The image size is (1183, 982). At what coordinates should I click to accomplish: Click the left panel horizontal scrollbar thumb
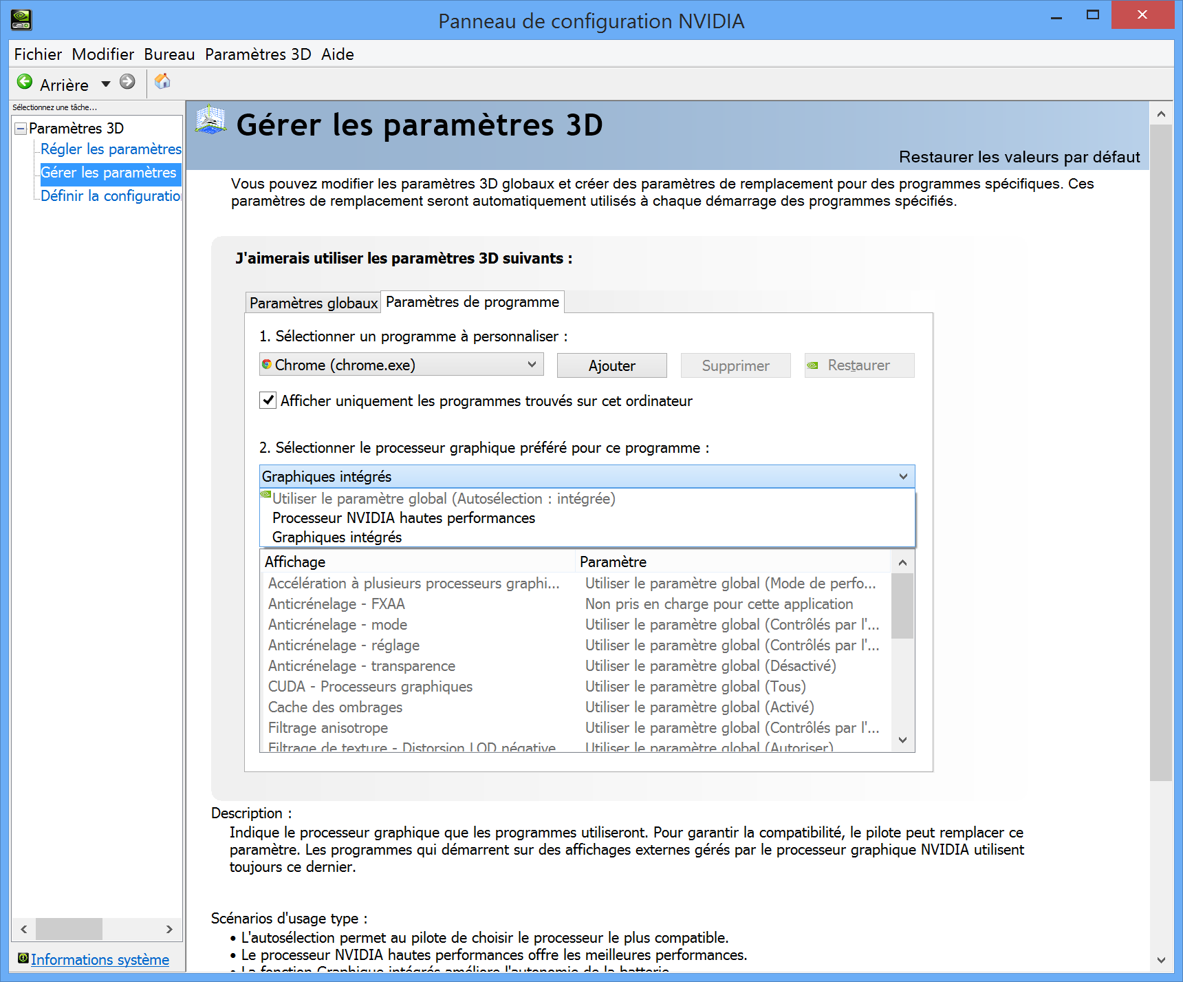click(x=69, y=929)
